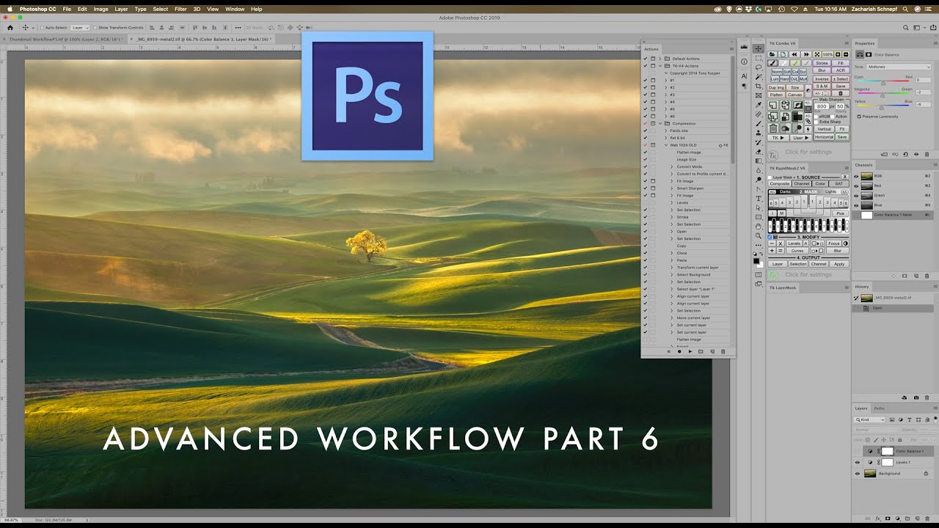Click the Curves button in RapidMask Modify
This screenshot has height=528, width=939.
pyautogui.click(x=797, y=251)
